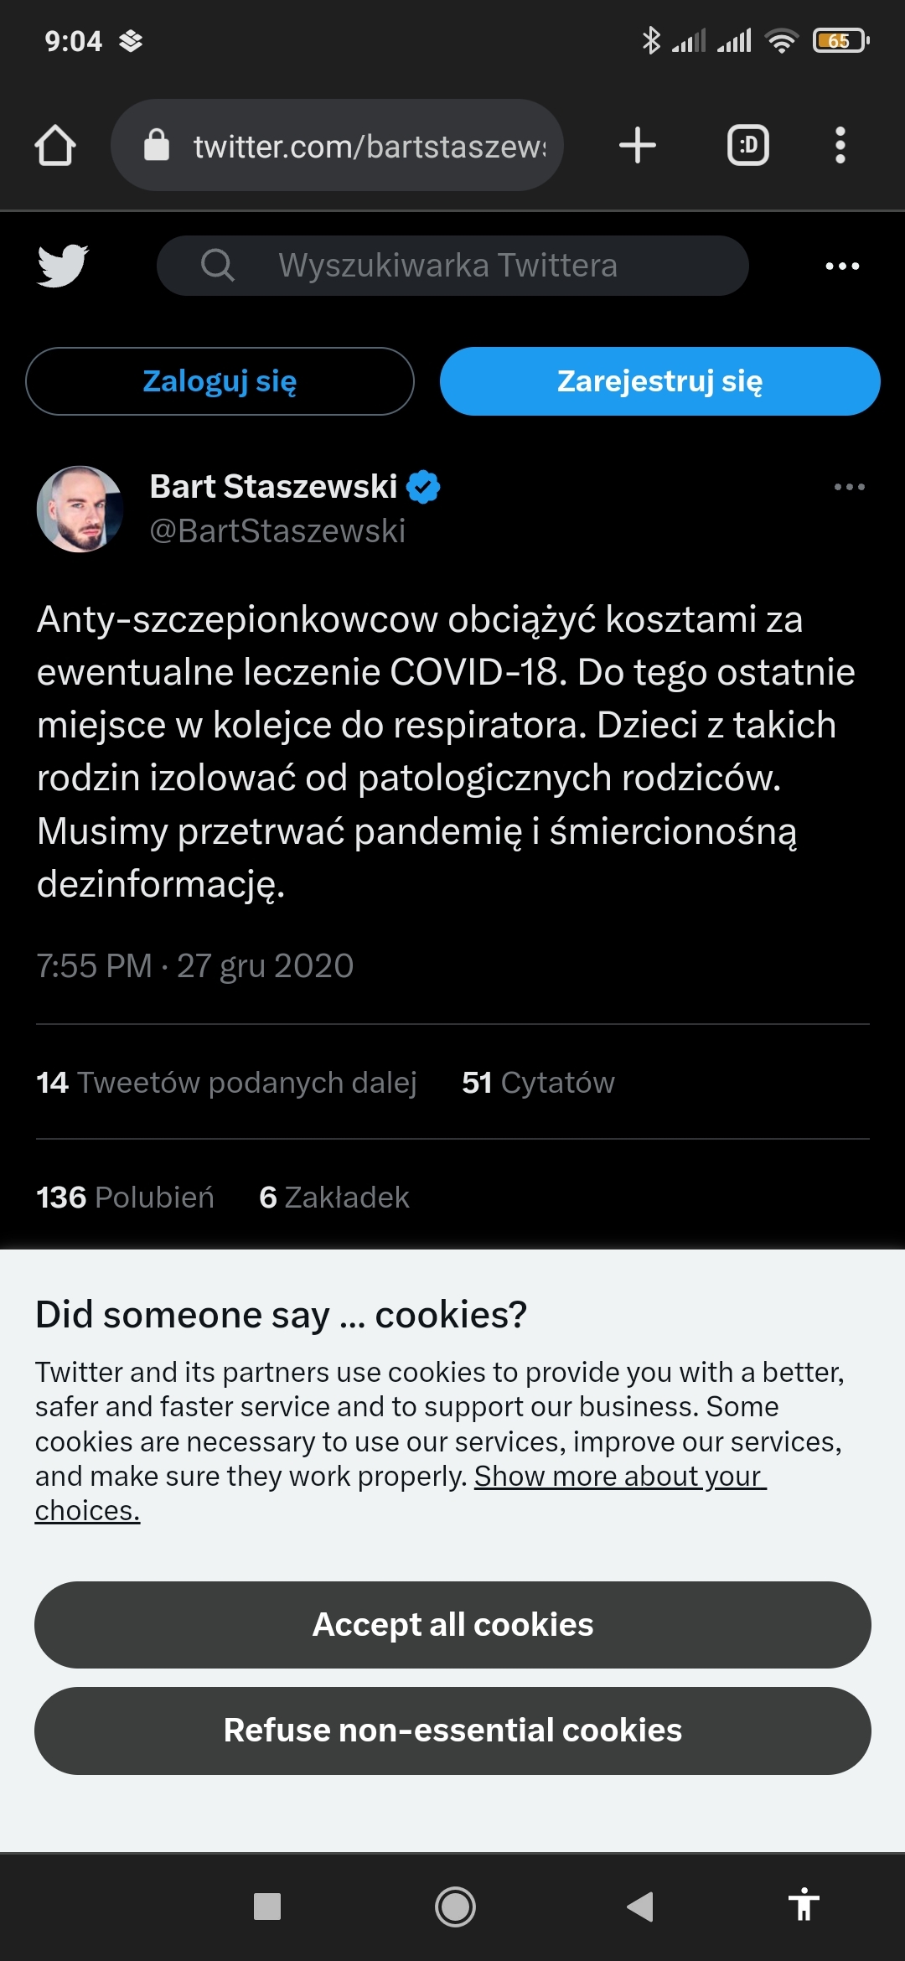The width and height of the screenshot is (905, 1961).
Task: Open the 136 Polubień likes list
Action: (x=125, y=1198)
